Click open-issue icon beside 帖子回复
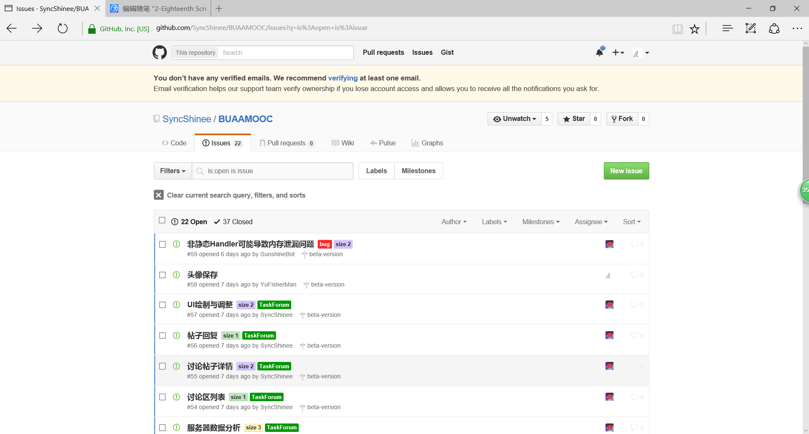This screenshot has height=434, width=809. click(x=177, y=335)
